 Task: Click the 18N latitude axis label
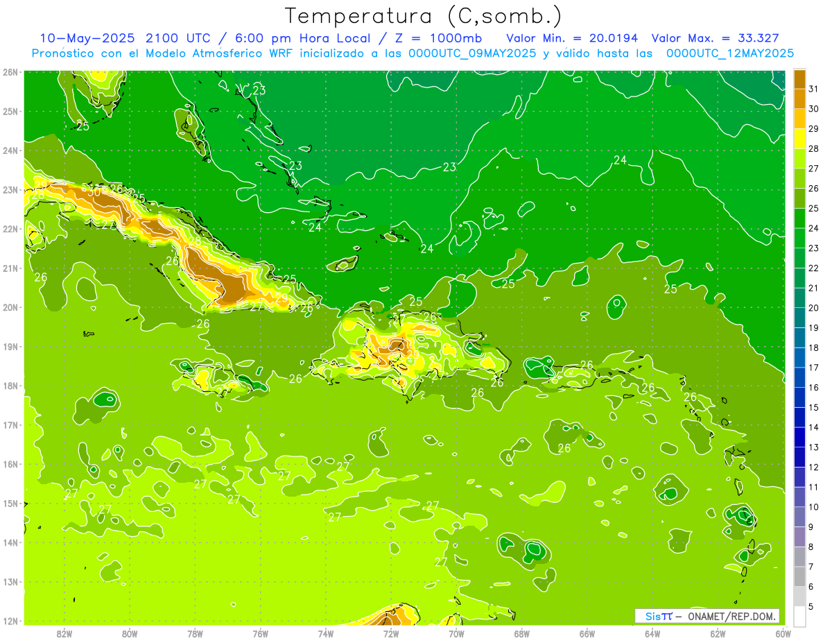[10, 386]
